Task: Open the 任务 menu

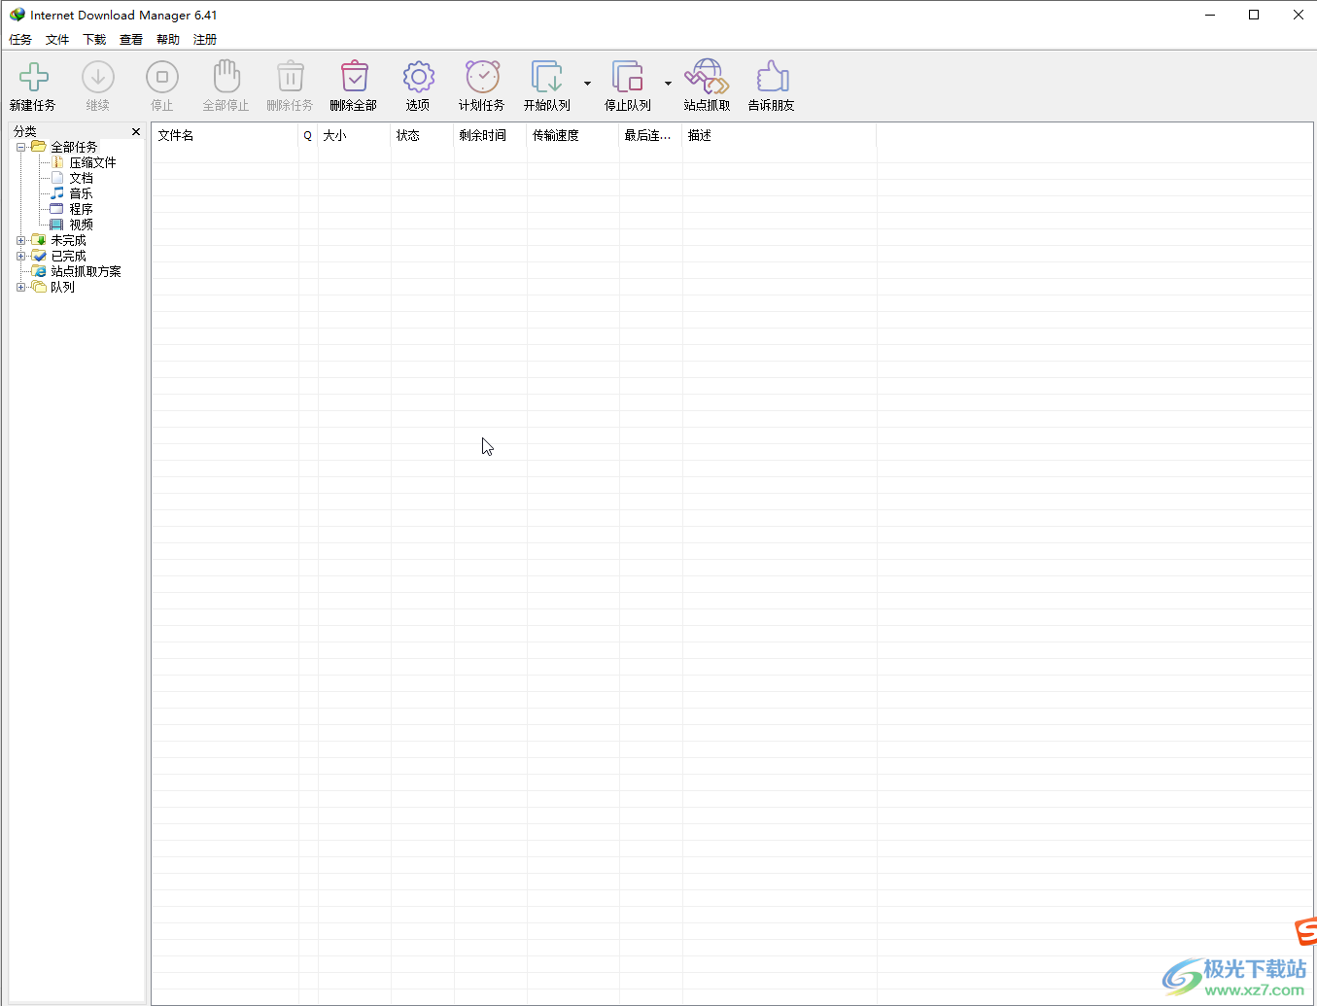Action: (20, 40)
